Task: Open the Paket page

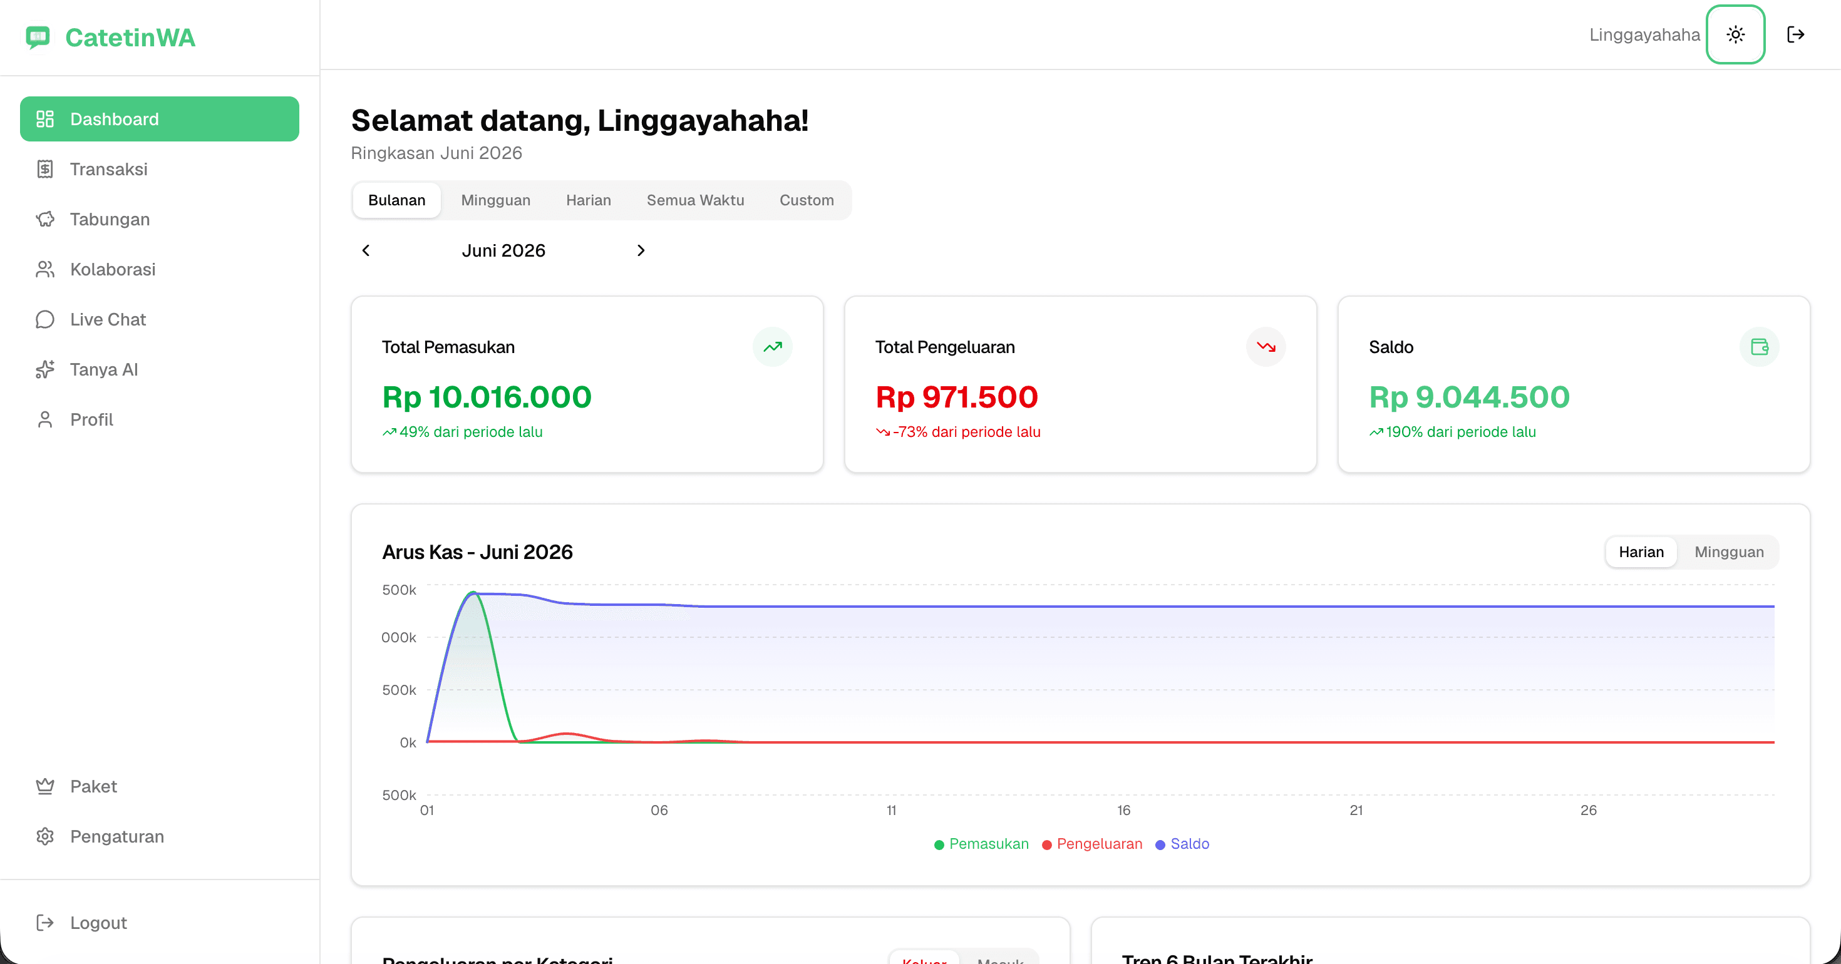Action: coord(160,786)
